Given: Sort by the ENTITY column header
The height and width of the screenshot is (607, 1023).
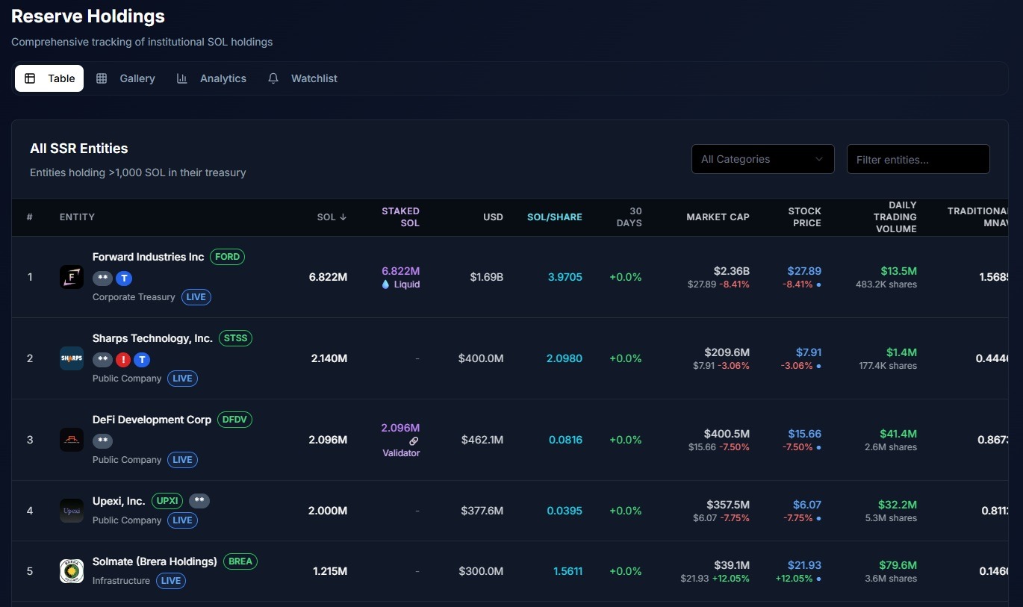Looking at the screenshot, I should tap(77, 217).
